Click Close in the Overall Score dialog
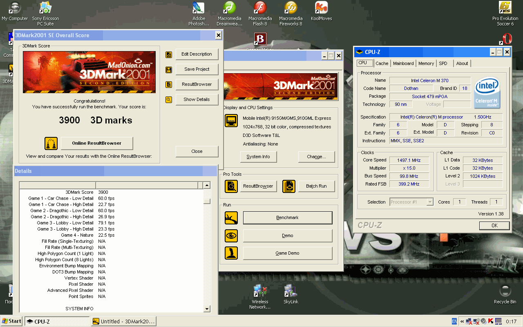The height and width of the screenshot is (327, 523). pos(197,152)
